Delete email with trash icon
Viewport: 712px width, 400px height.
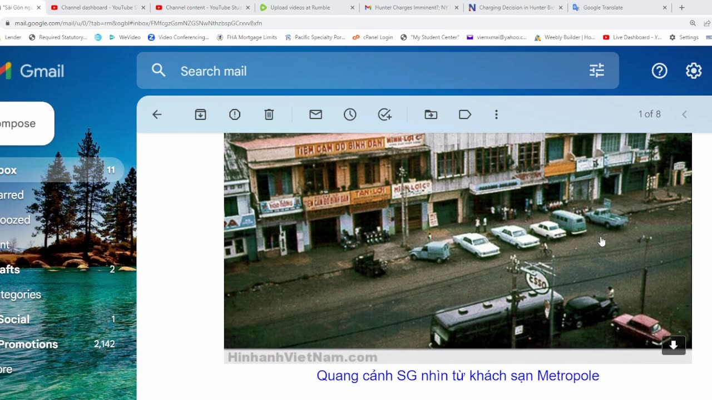[x=269, y=114]
